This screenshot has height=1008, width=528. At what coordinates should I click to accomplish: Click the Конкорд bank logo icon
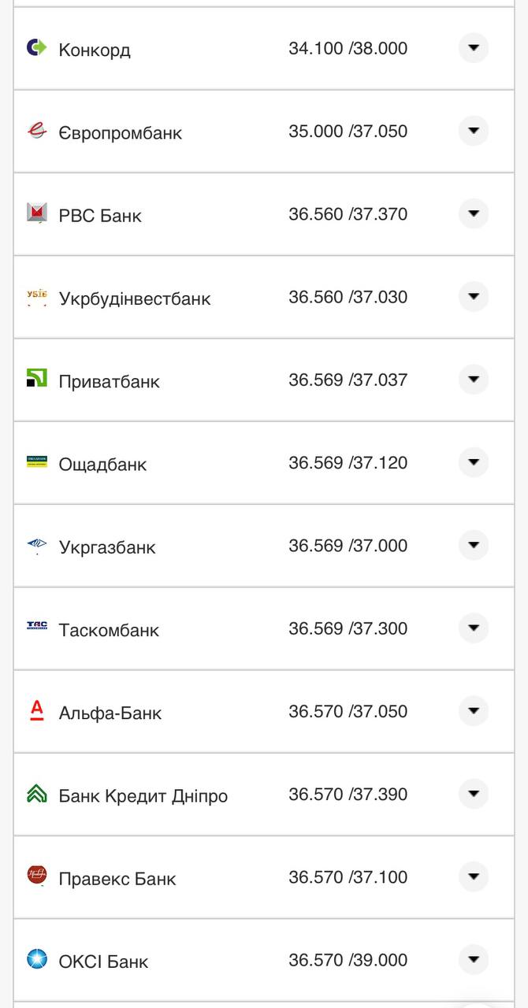(35, 48)
